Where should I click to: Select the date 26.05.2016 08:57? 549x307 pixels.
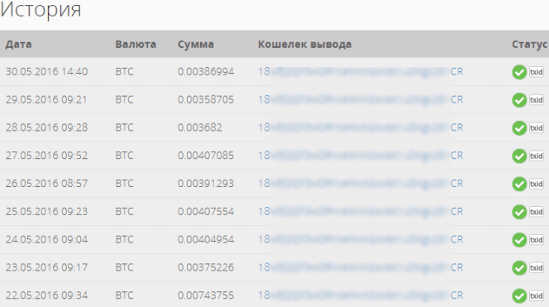[x=46, y=184]
